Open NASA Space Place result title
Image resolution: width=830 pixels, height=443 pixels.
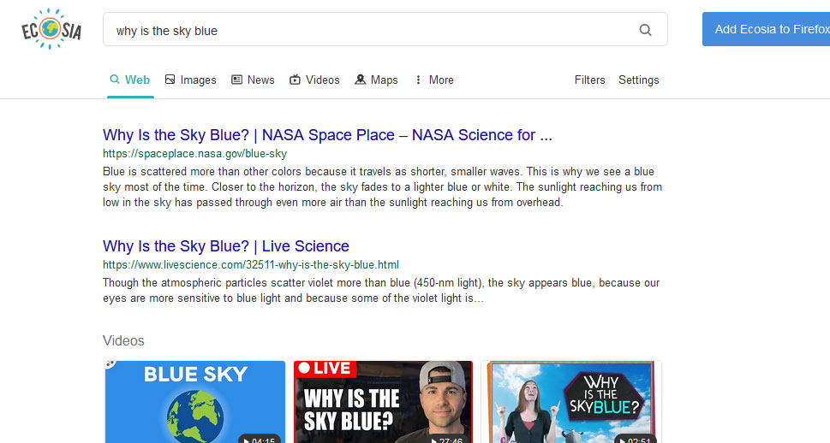(x=327, y=135)
